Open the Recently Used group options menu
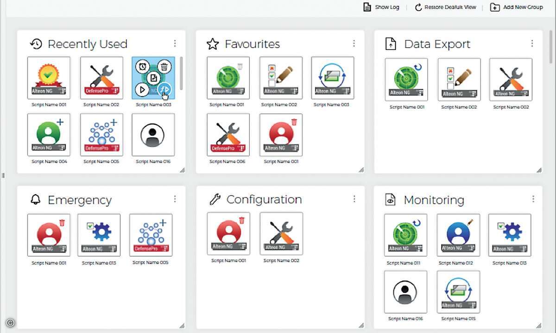The image size is (556, 333). click(x=175, y=43)
